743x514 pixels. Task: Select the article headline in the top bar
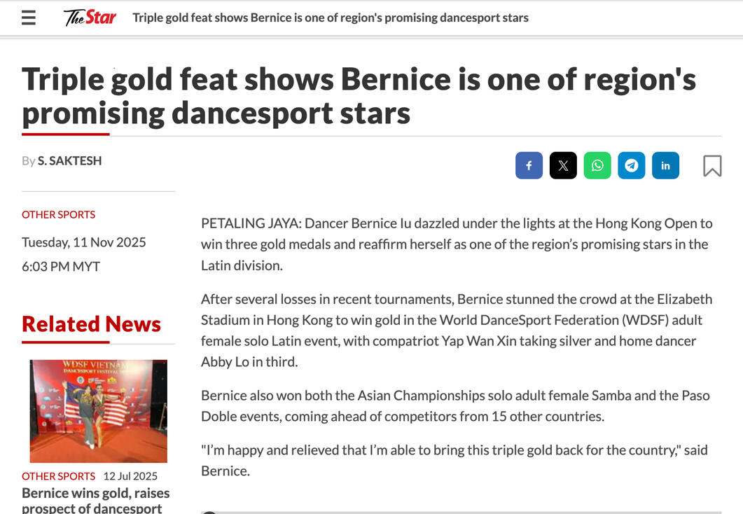(x=331, y=18)
